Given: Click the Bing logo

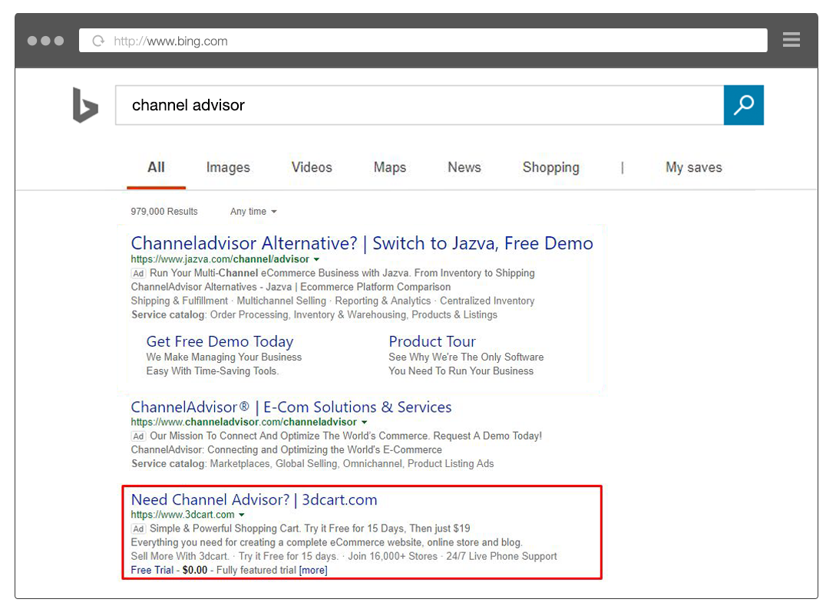Looking at the screenshot, I should click(x=85, y=105).
